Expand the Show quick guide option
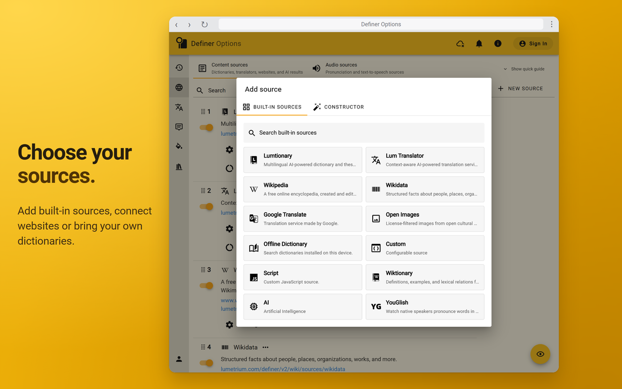The width and height of the screenshot is (622, 389). [x=524, y=69]
